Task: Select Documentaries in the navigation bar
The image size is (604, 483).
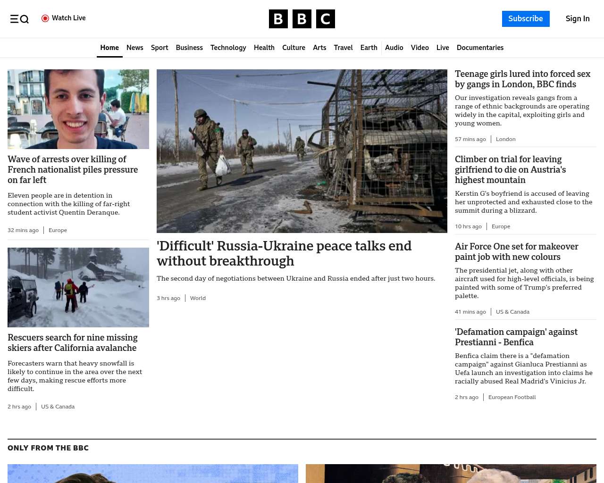Action: click(480, 48)
